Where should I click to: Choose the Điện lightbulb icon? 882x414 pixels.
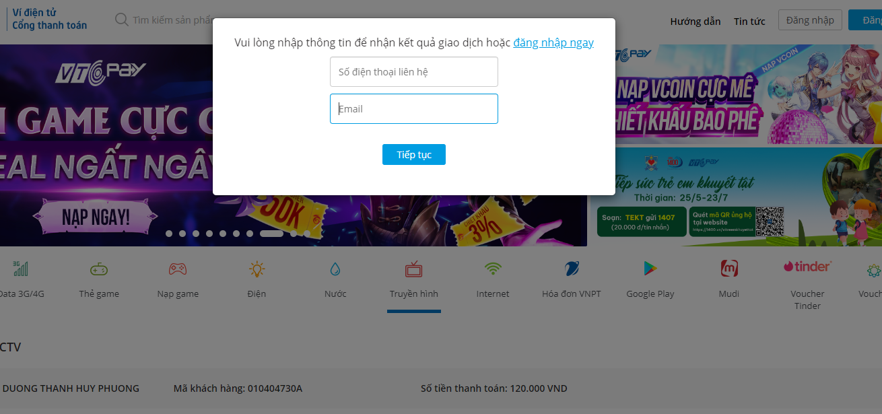pos(257,269)
